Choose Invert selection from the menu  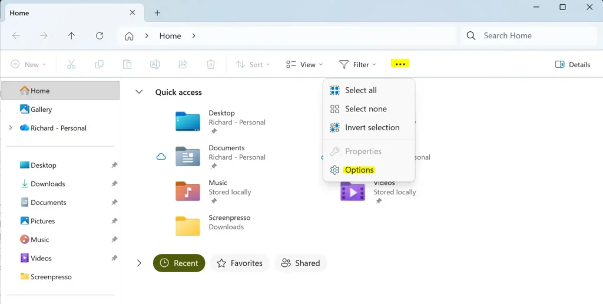point(369,127)
